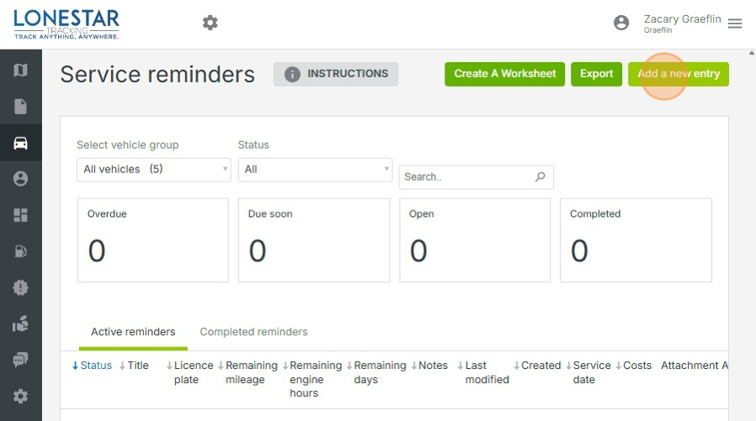
Task: Switch to Active reminders tab
Action: point(133,332)
